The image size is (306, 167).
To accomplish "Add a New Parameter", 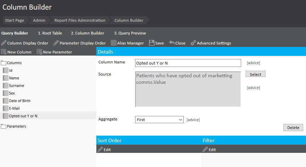I will (54, 52).
